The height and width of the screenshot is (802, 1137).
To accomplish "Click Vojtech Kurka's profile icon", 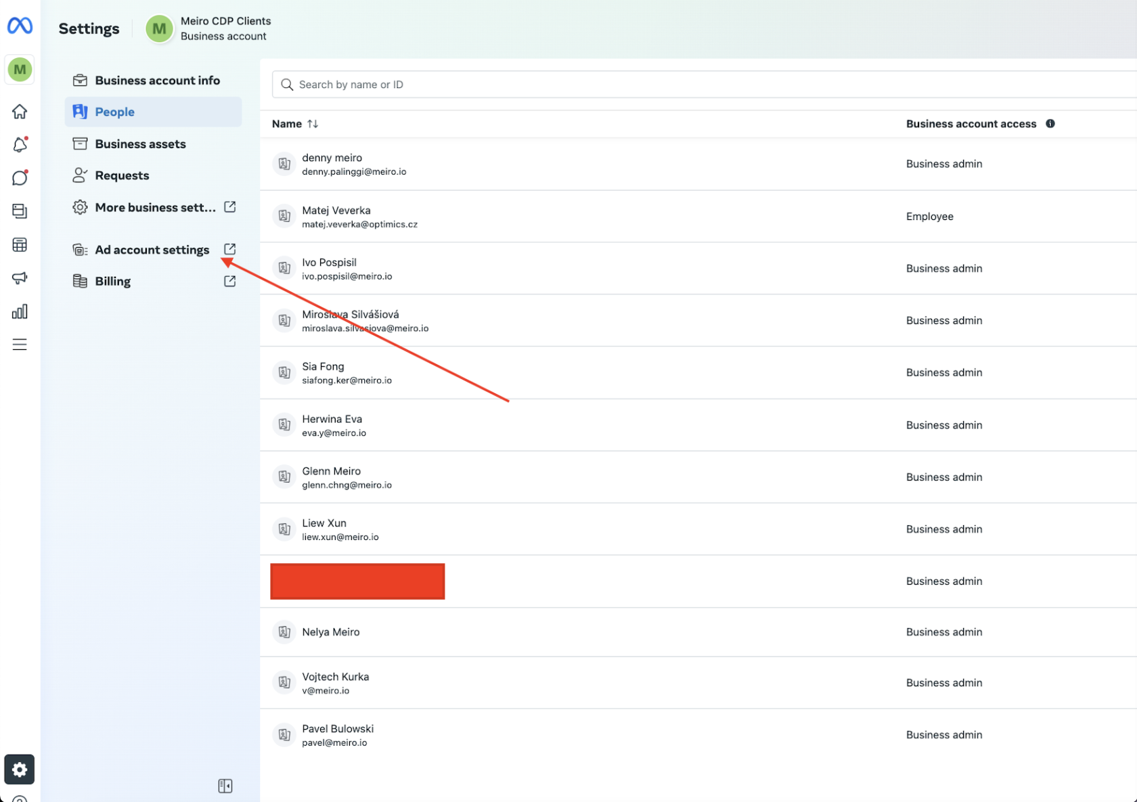I will (x=284, y=682).
